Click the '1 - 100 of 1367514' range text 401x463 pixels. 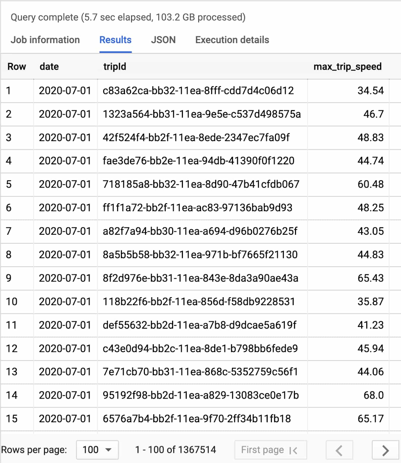click(x=175, y=450)
